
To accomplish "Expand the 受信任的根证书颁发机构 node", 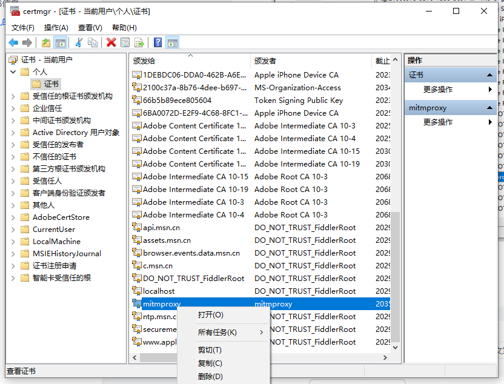I will [x=13, y=96].
